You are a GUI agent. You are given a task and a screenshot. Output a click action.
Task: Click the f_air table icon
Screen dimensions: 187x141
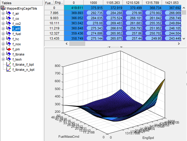click(x=9, y=13)
